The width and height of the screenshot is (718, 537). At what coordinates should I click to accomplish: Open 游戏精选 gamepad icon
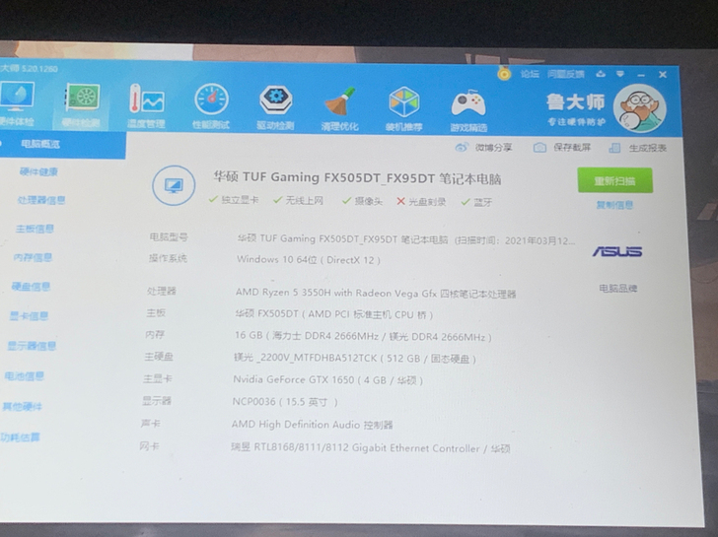coord(468,109)
